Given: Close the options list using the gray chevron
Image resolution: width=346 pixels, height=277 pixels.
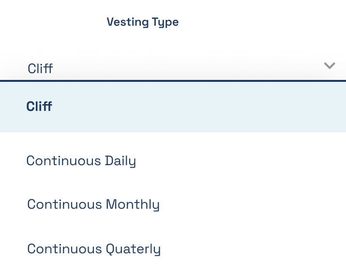Looking at the screenshot, I should (x=330, y=65).
